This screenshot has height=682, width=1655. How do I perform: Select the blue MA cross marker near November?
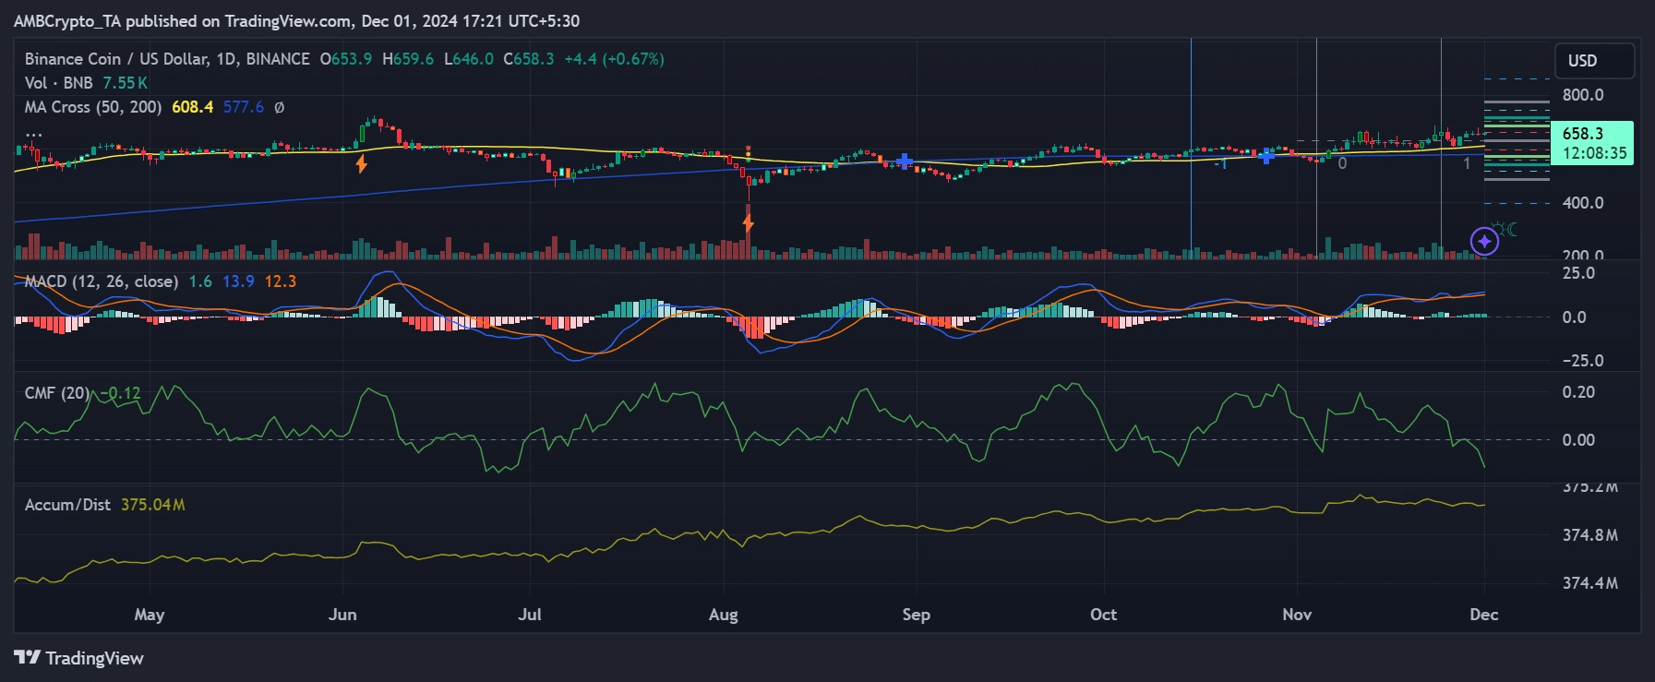tap(1266, 156)
